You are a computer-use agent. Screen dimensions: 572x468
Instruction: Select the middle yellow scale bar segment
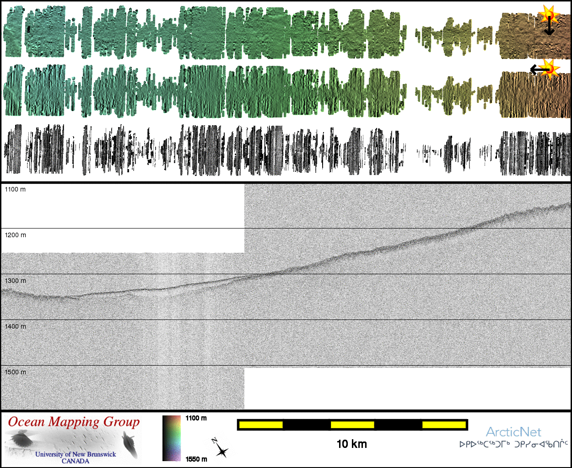[352, 425]
